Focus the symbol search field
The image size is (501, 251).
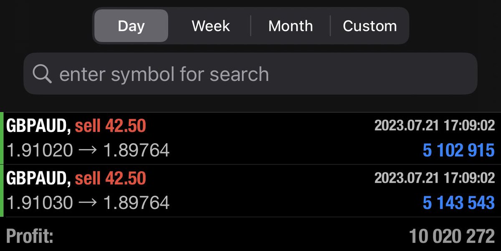coord(250,74)
